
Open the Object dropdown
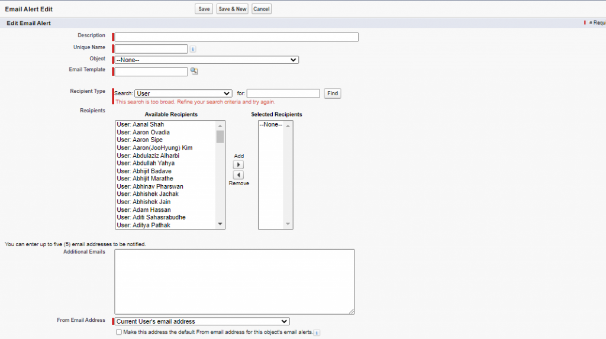point(207,60)
